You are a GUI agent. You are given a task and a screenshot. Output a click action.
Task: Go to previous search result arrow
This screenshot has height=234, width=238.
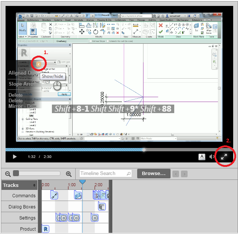(x=176, y=174)
